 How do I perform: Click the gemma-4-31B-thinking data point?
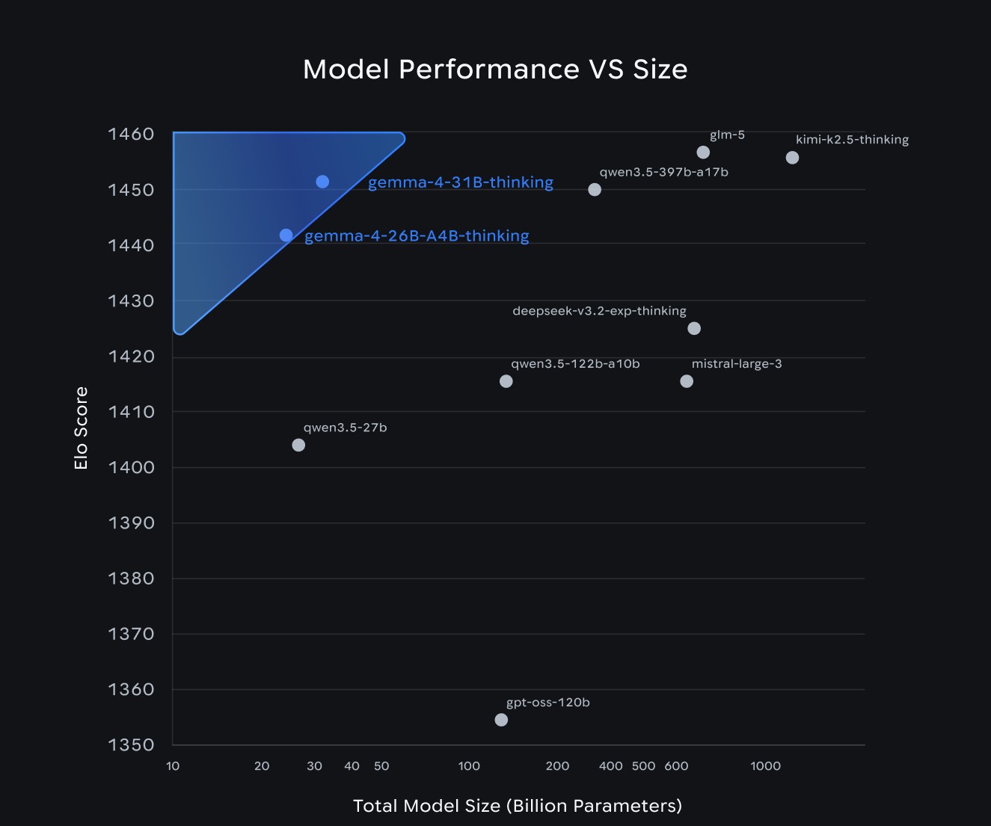[322, 182]
